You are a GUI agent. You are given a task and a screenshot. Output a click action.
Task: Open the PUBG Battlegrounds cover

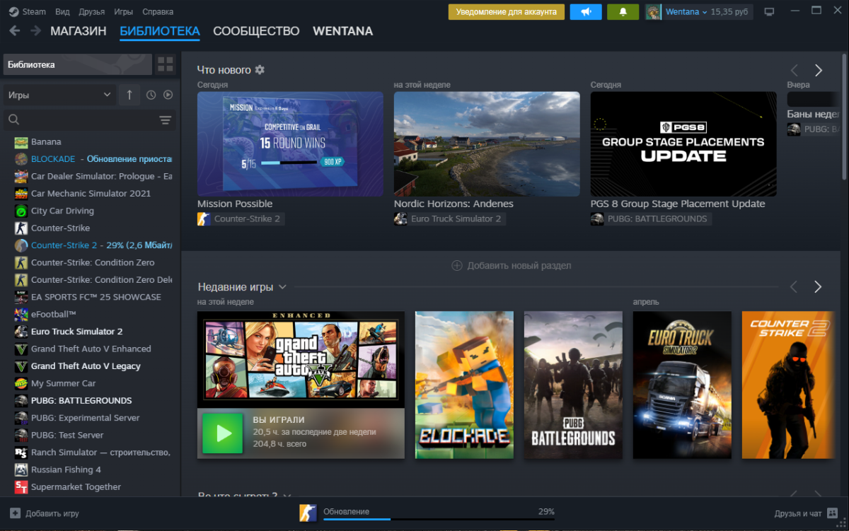[573, 385]
